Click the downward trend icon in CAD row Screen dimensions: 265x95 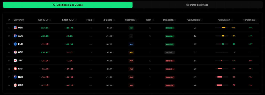tap(250, 85)
